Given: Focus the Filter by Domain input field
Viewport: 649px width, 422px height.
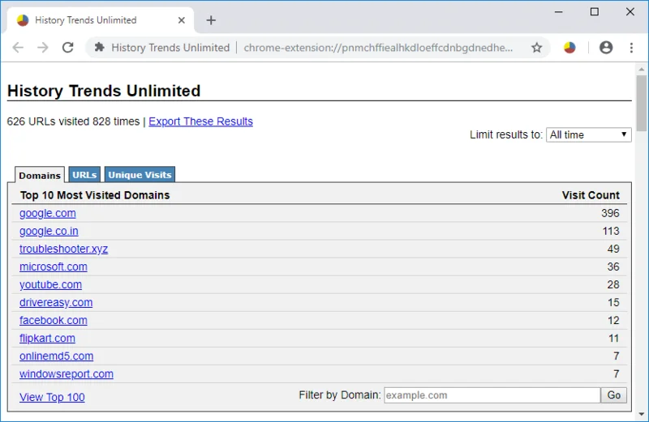Looking at the screenshot, I should tap(492, 395).
